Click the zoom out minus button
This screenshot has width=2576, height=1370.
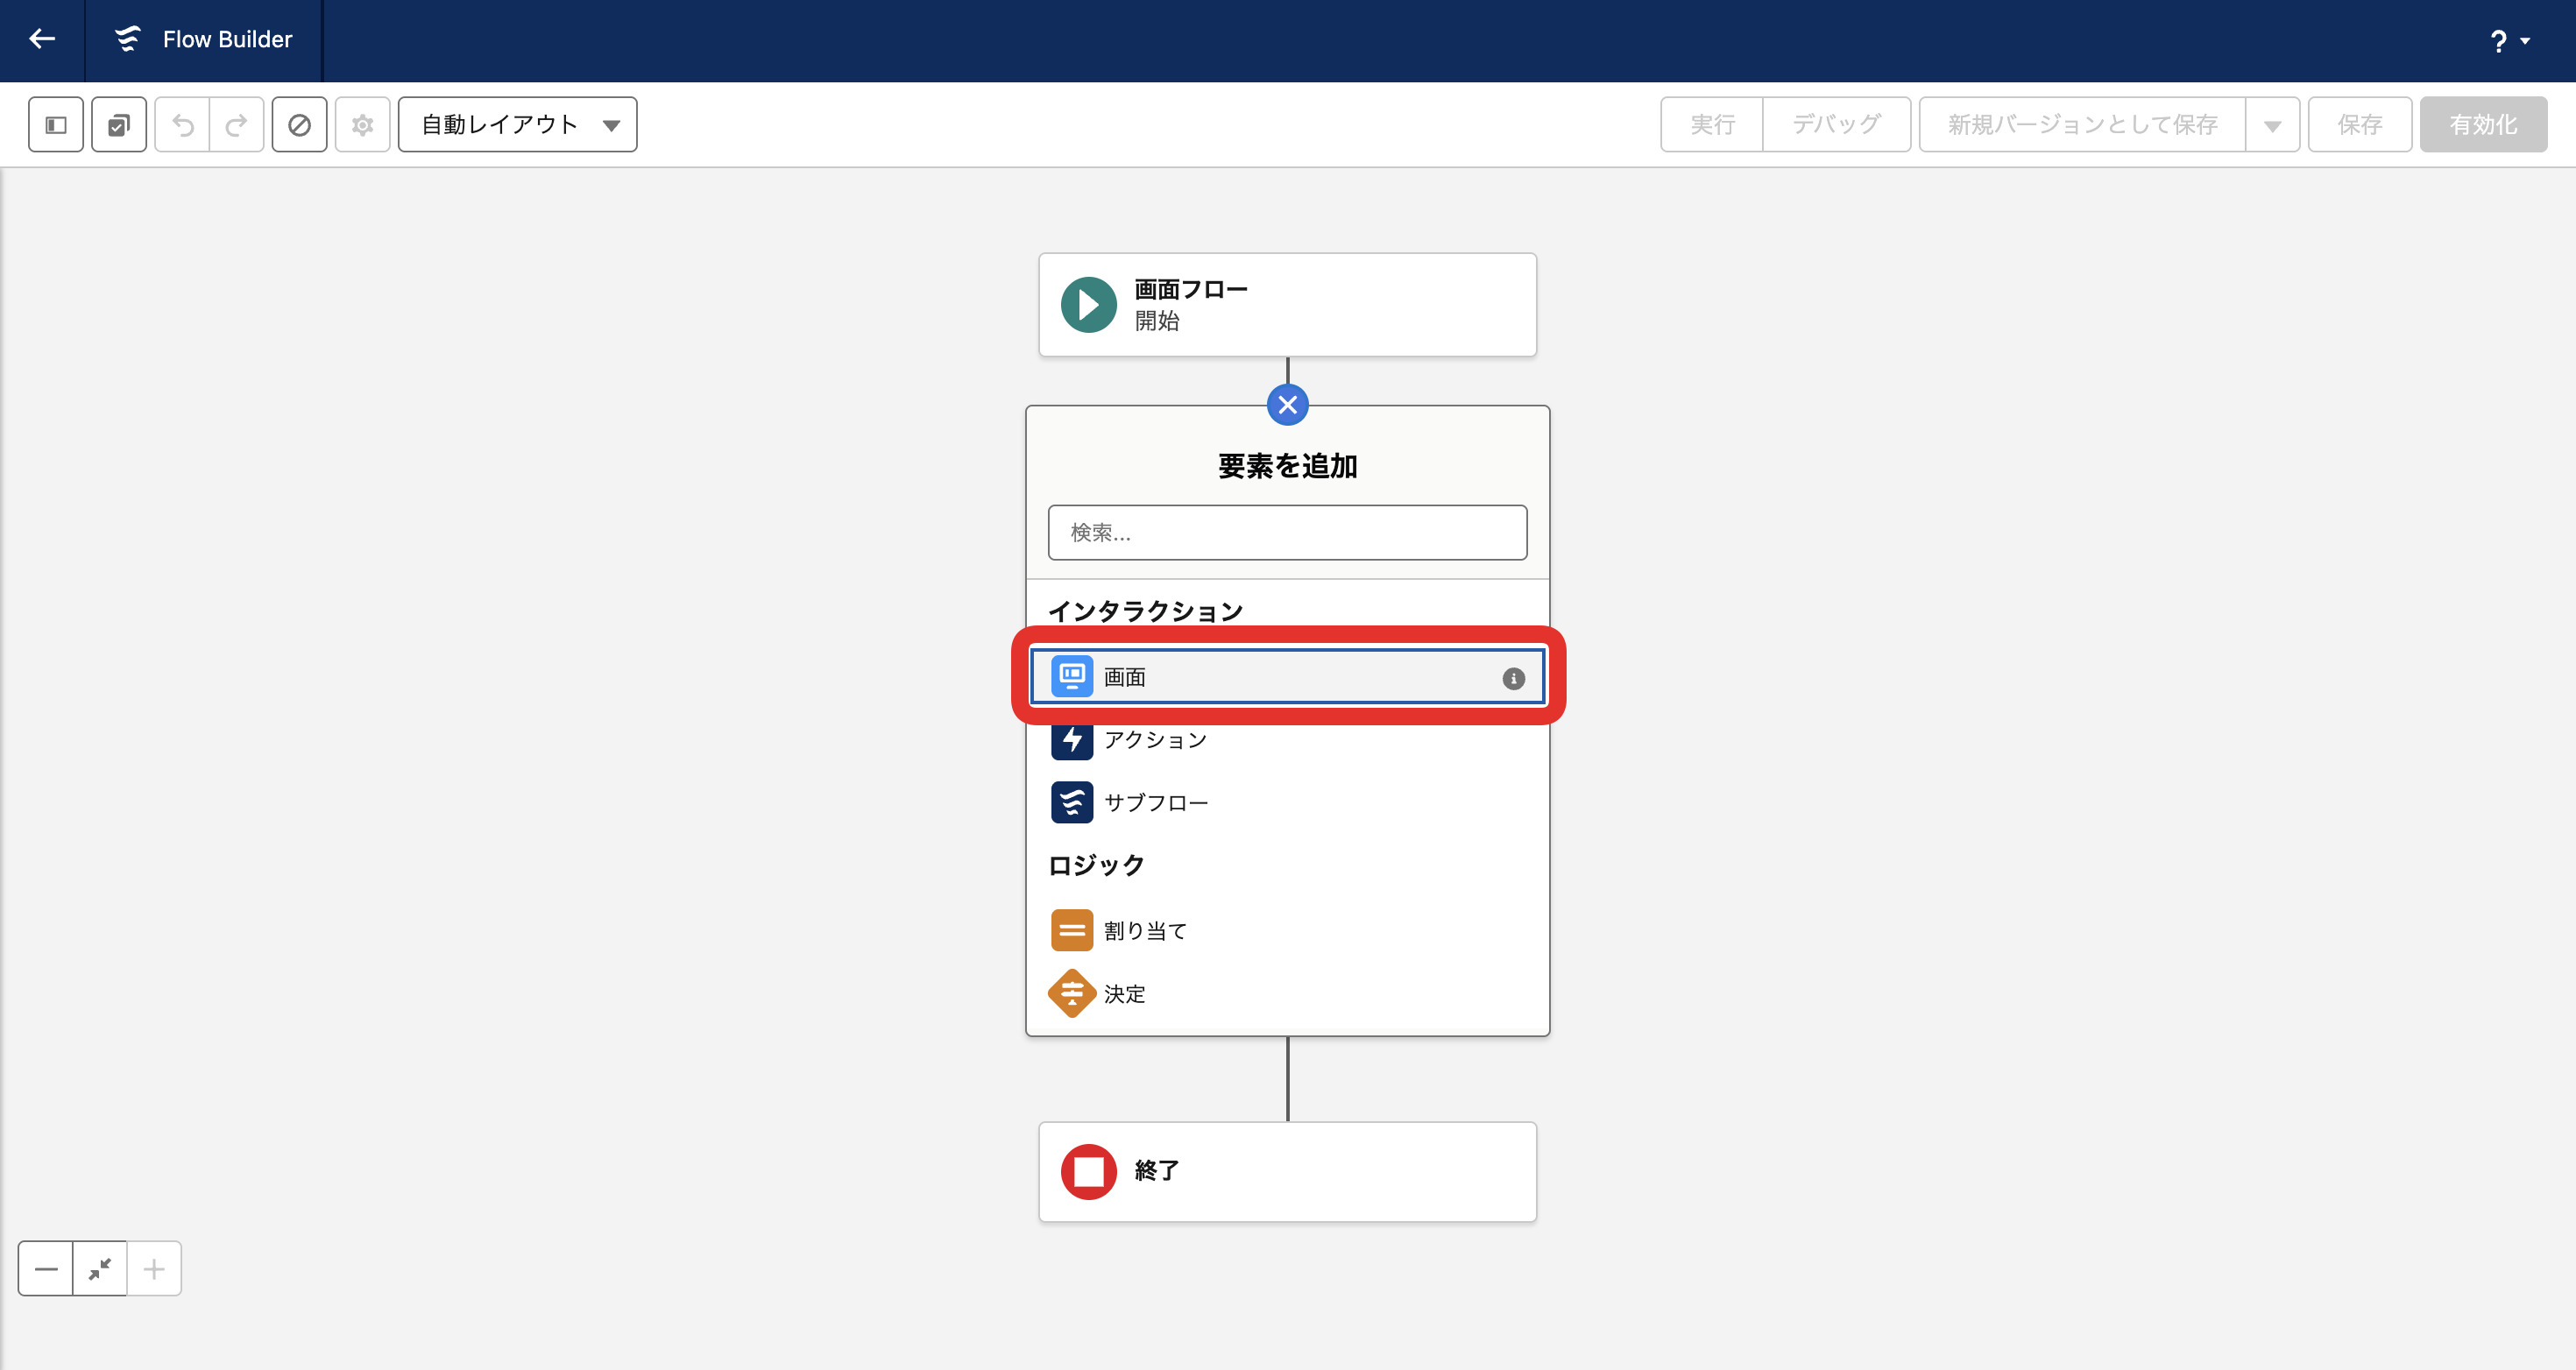46,1269
